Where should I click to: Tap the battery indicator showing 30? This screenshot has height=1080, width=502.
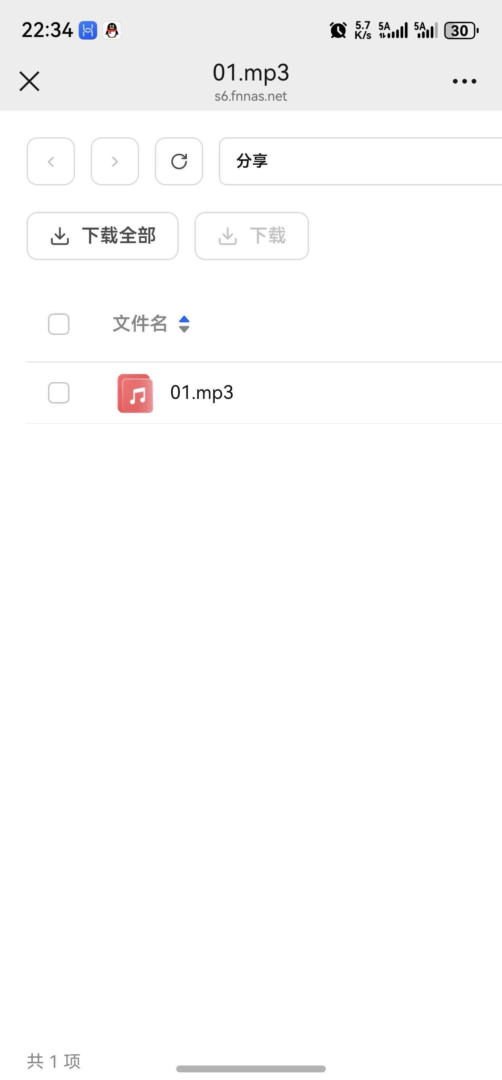(x=460, y=31)
